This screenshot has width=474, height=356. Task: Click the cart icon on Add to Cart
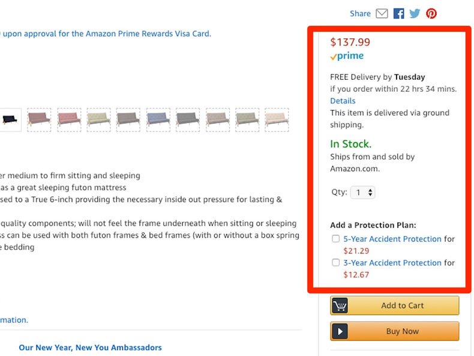click(x=340, y=306)
